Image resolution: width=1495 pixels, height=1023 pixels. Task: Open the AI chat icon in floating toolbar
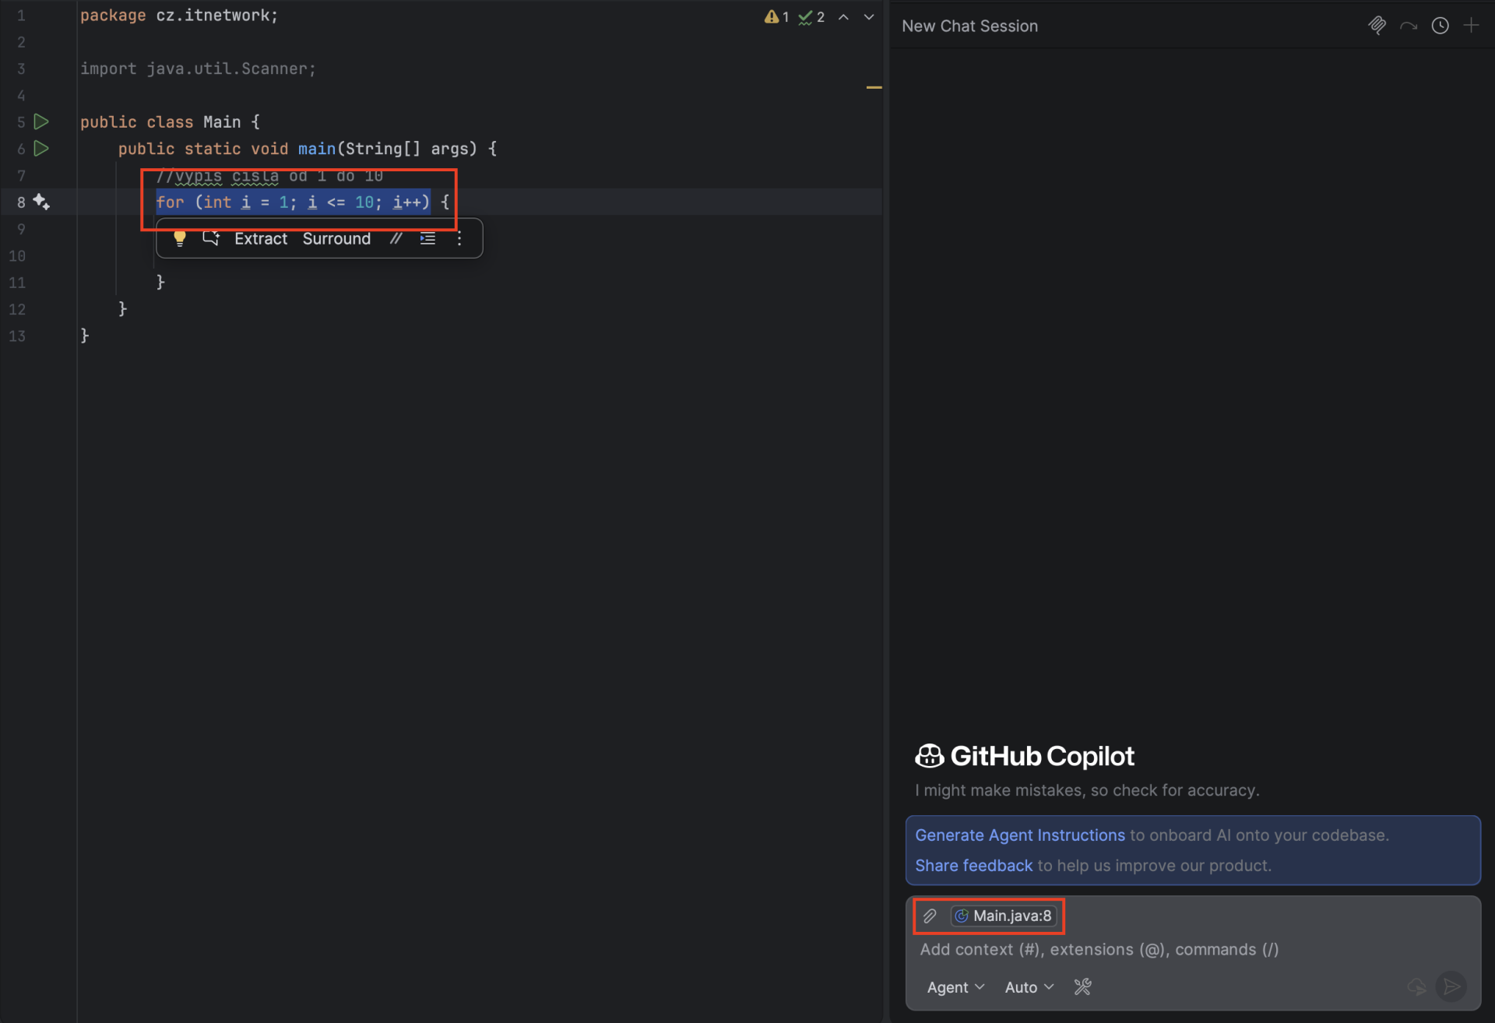pos(211,238)
